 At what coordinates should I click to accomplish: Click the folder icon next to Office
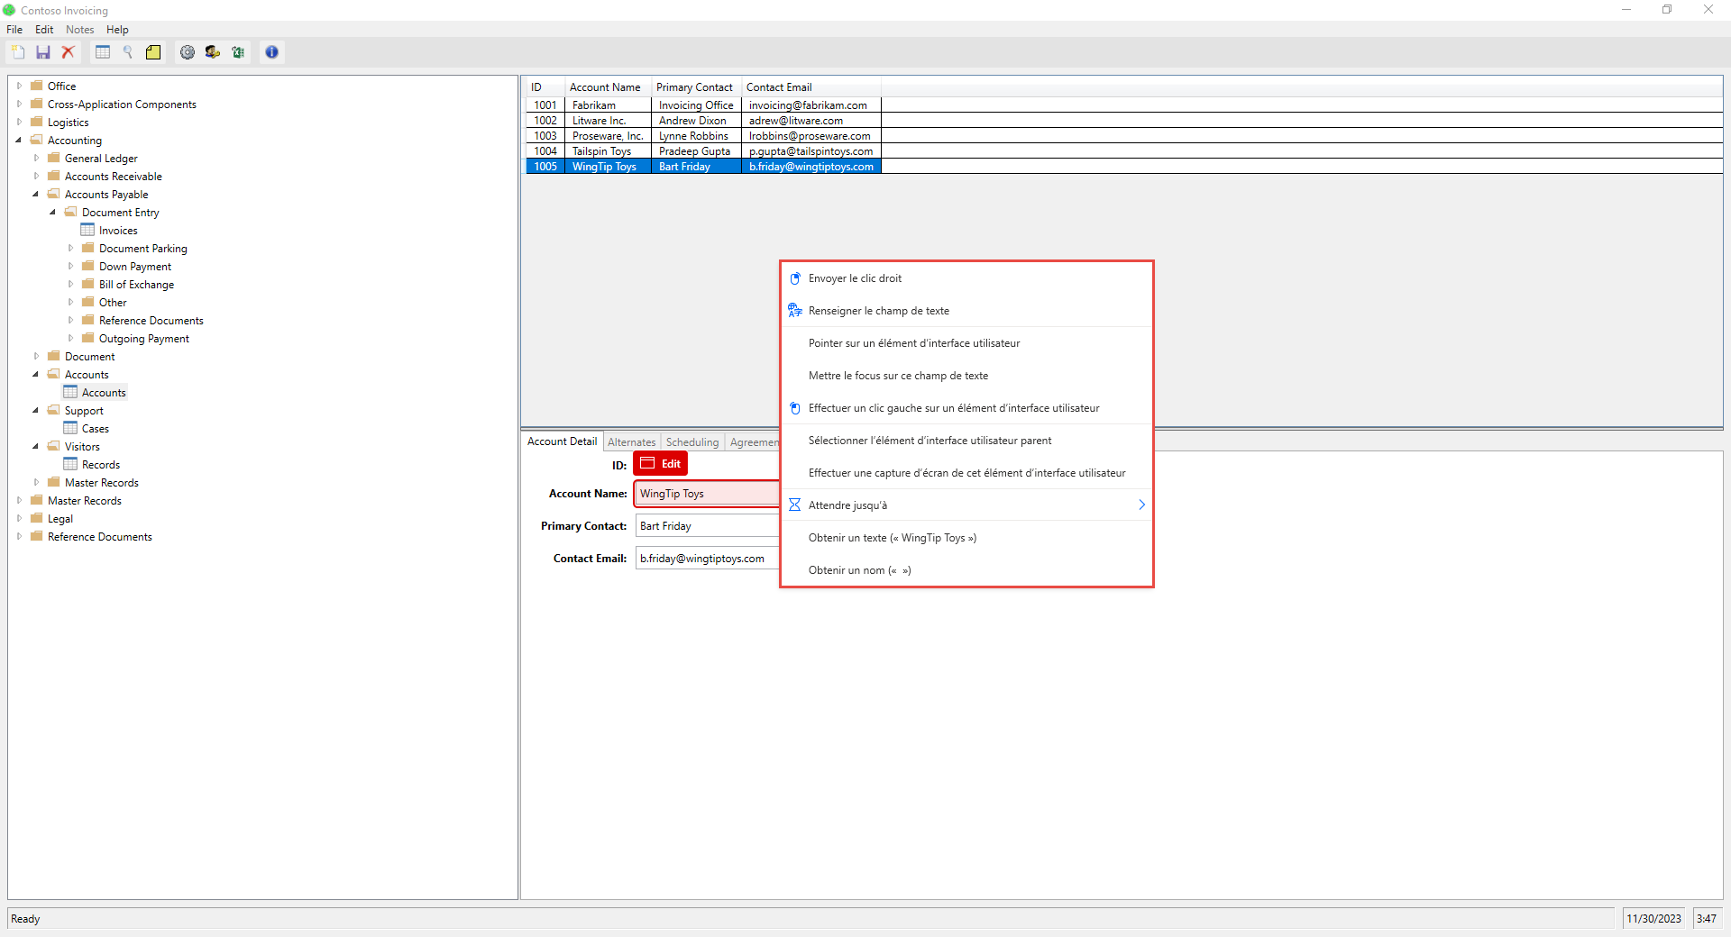pyautogui.click(x=37, y=86)
